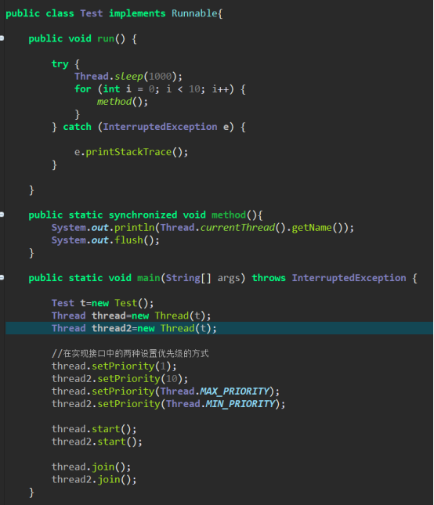Click the 'Test t=new Test();' line
The width and height of the screenshot is (434, 505).
click(103, 303)
